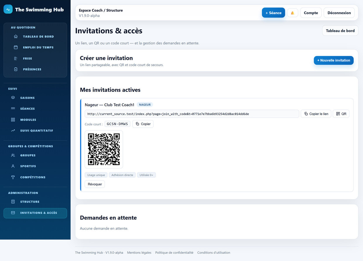Click Aucune demande en attente text

tap(104, 228)
